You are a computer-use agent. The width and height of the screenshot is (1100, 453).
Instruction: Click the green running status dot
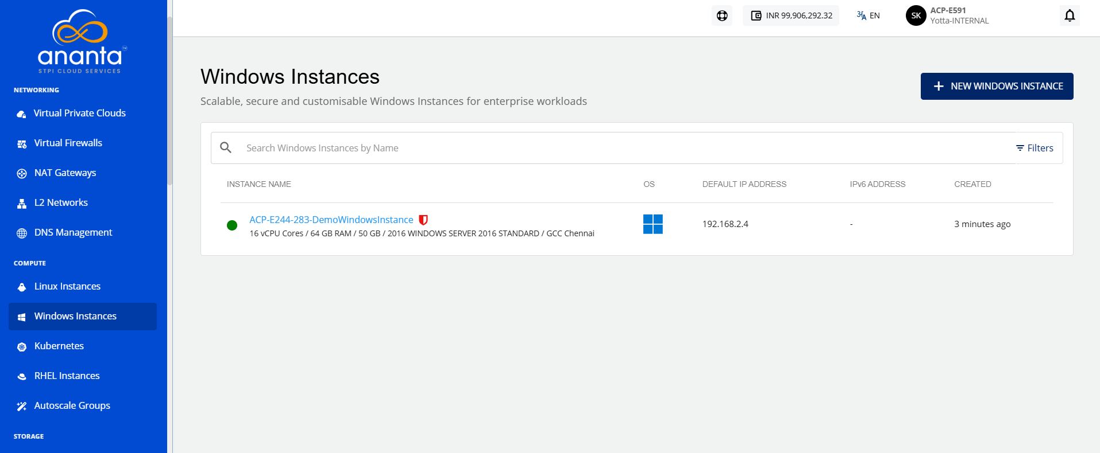pyautogui.click(x=232, y=225)
